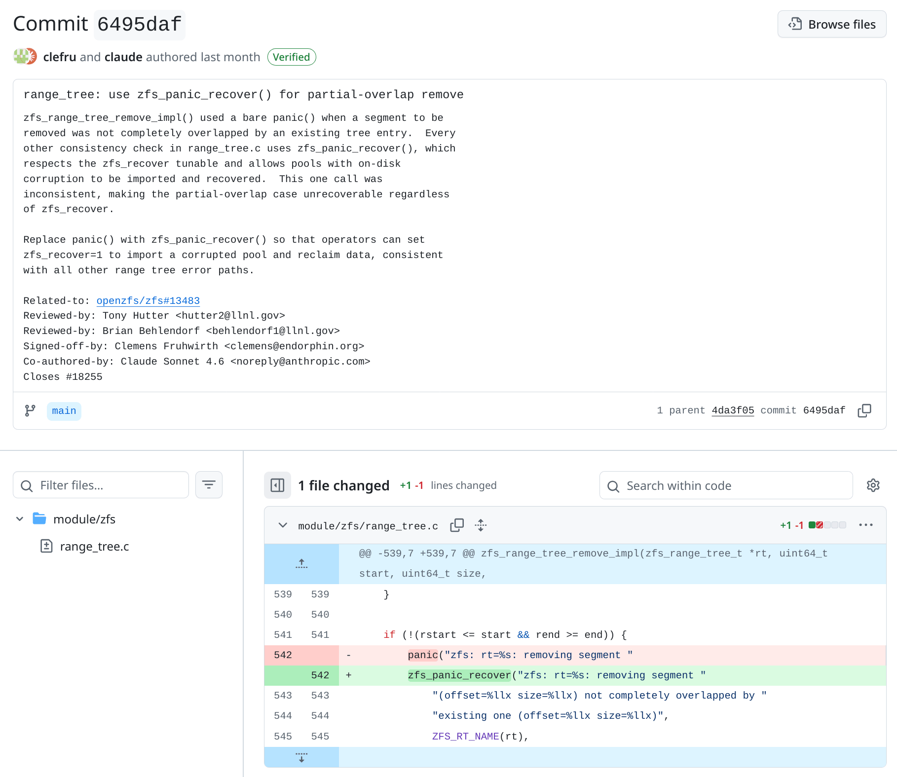
Task: Expand all lines in range_tree.c diff
Action: coord(481,525)
